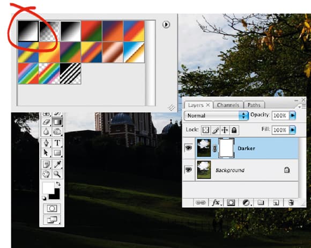Open the Layers panel options menu
This screenshot has width=311, height=248.
[302, 107]
